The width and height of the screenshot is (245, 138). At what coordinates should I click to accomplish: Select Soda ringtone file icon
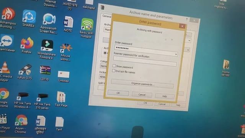[221, 5]
